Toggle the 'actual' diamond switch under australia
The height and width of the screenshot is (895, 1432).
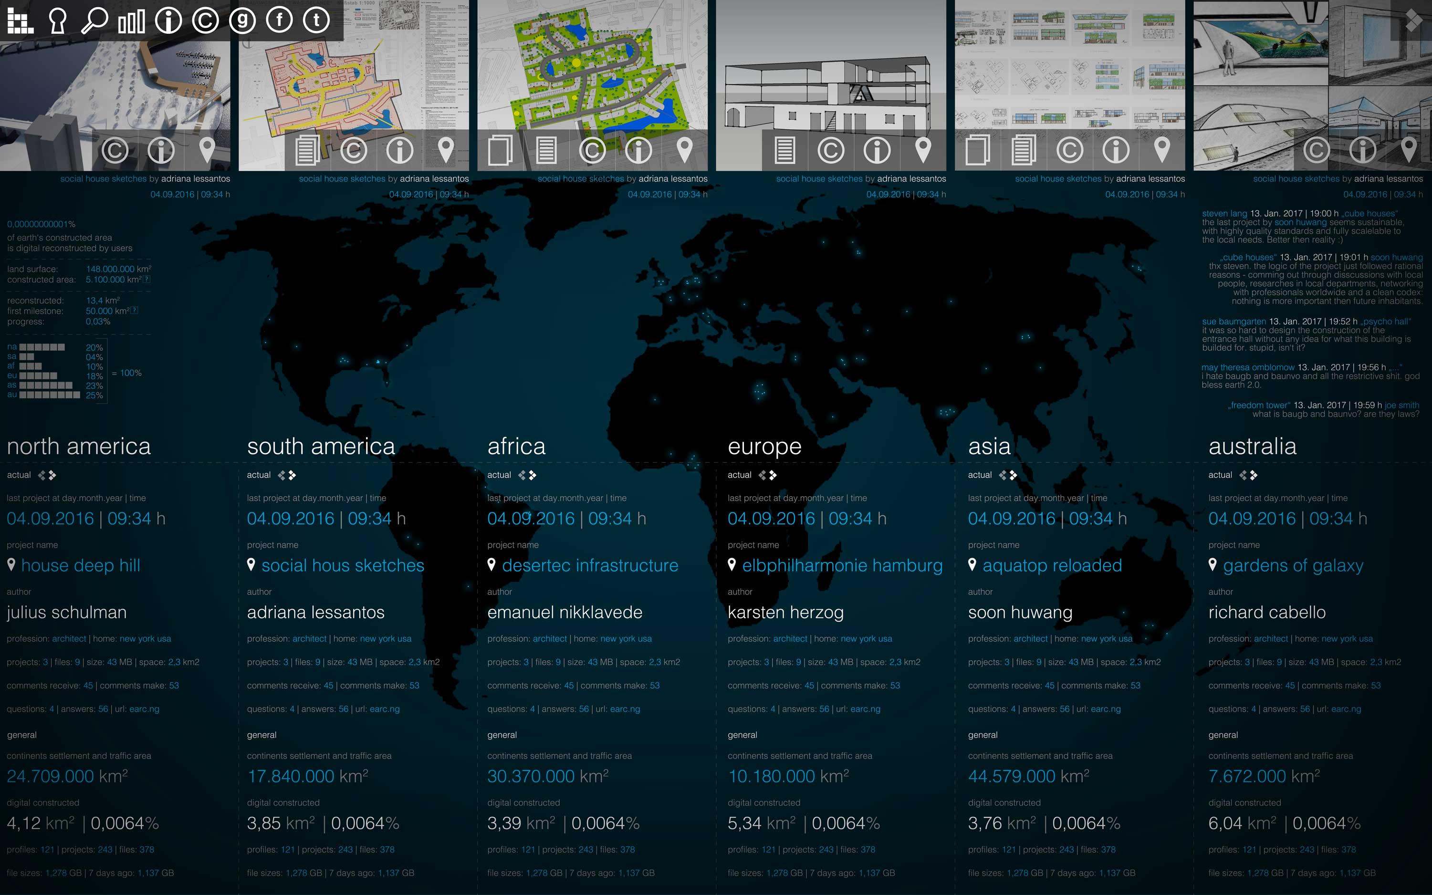point(1248,475)
